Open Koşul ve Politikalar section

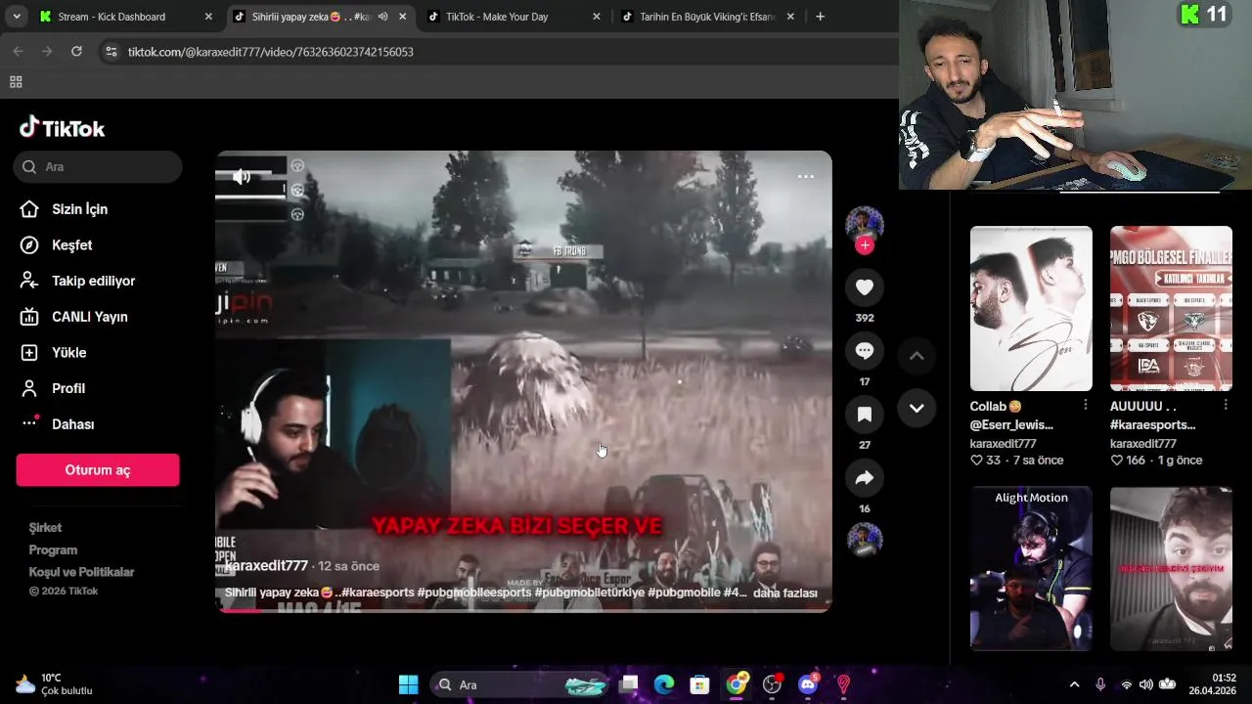click(81, 572)
